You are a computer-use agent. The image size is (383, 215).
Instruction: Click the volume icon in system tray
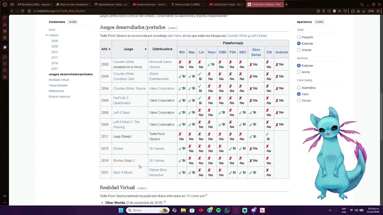point(356,210)
